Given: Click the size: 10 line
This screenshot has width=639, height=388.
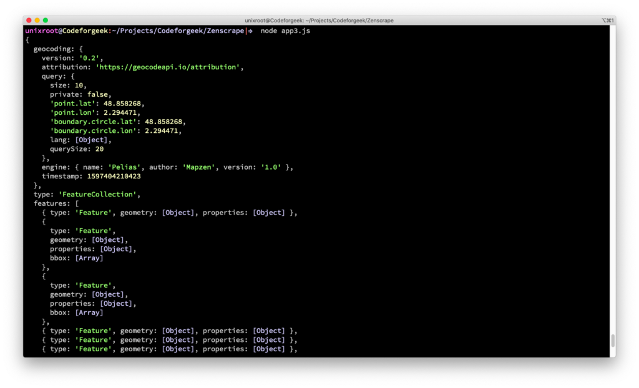Looking at the screenshot, I should pyautogui.click(x=68, y=85).
